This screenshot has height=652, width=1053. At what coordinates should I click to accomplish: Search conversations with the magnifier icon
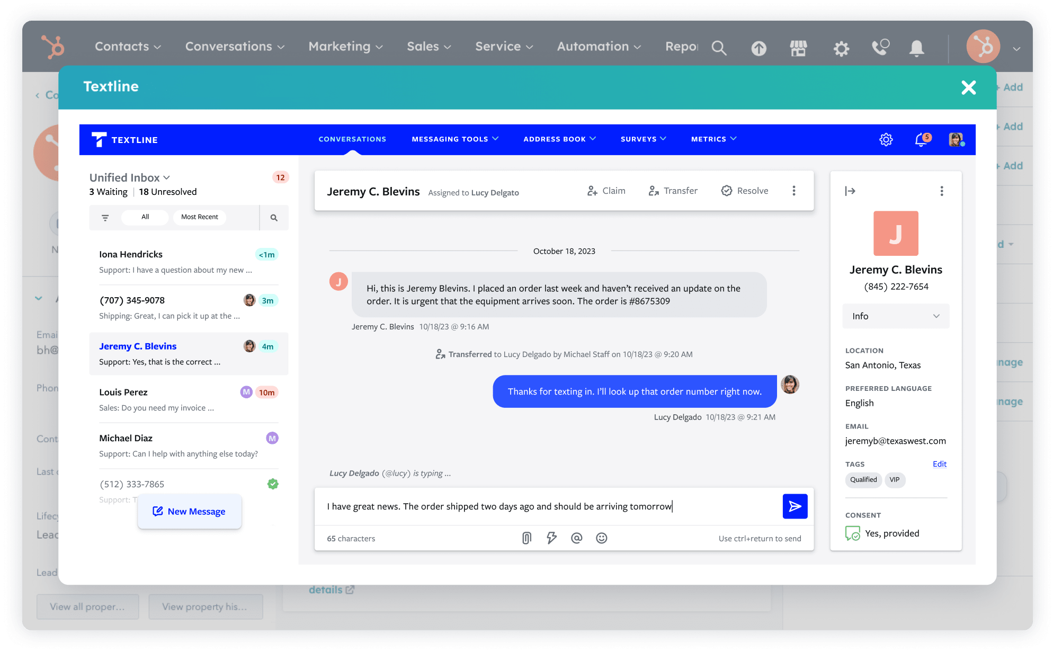pos(274,217)
